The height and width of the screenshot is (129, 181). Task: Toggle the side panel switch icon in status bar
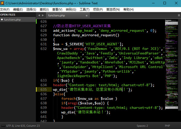click(x=3, y=126)
